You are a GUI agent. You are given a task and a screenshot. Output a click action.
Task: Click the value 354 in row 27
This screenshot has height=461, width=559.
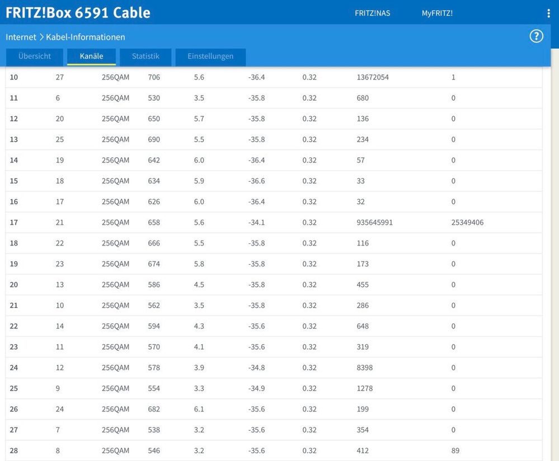click(363, 430)
